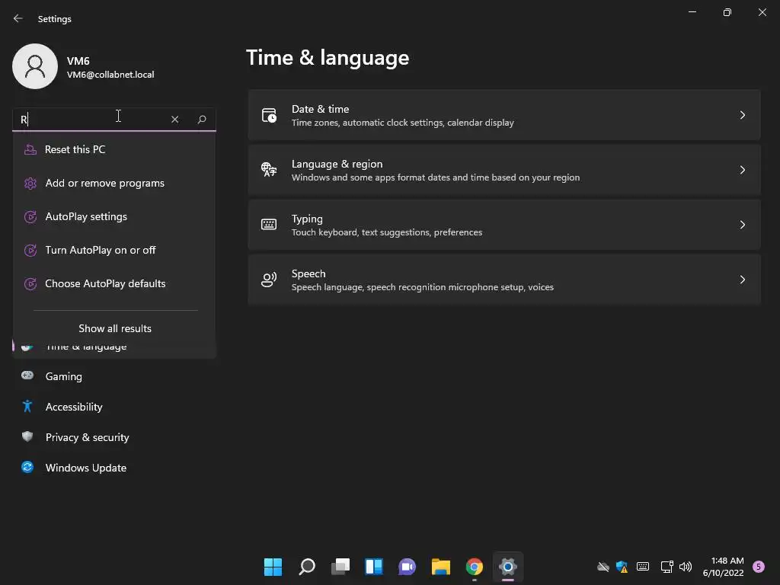Open the Accessibility settings category
This screenshot has height=585, width=780.
pos(114,407)
